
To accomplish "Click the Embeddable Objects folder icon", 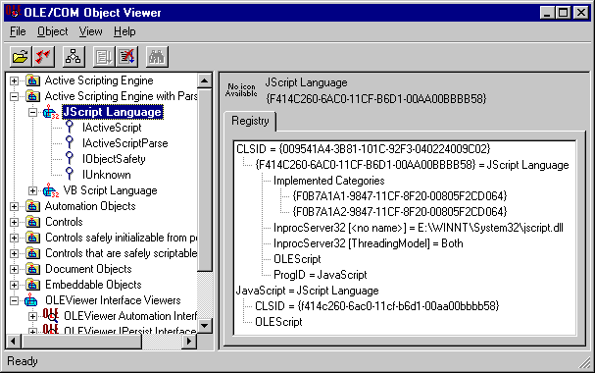I will tap(33, 285).
